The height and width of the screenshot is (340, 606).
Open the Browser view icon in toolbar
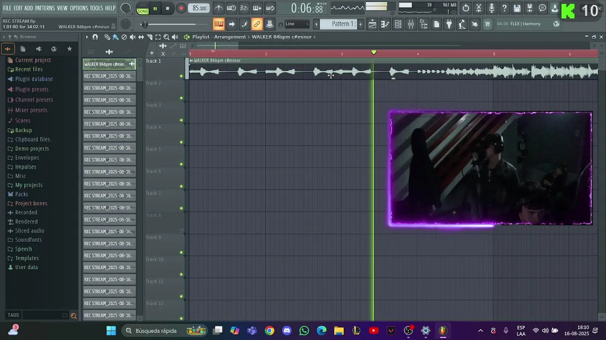pyautogui.click(x=424, y=24)
